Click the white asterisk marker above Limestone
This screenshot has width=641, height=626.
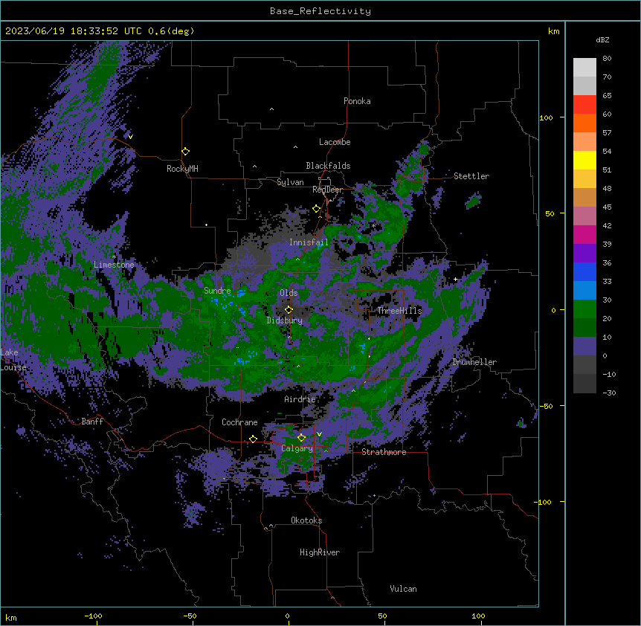coord(114,256)
